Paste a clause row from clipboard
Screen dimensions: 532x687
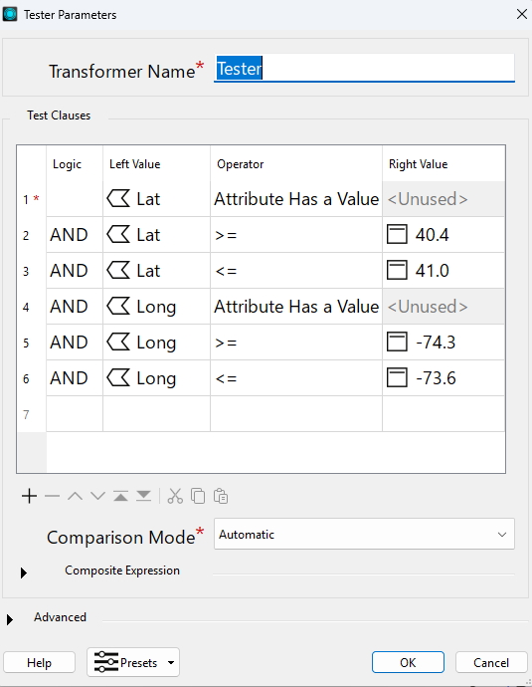[x=221, y=497]
